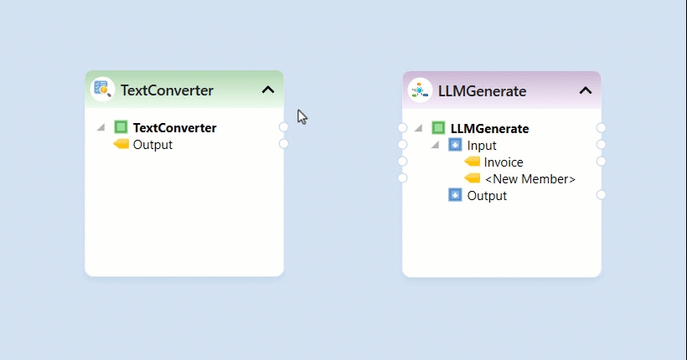
Task: Click the left input port of <New Member> row
Action: (x=402, y=177)
